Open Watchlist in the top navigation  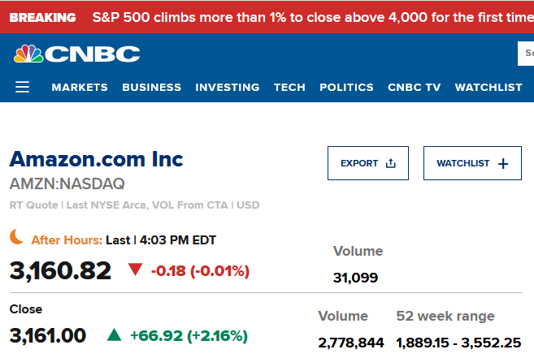coord(488,88)
